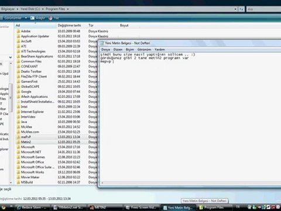The height and width of the screenshot is (211, 281).
Task: Select the maPvP folder name
Action: click(x=26, y=137)
